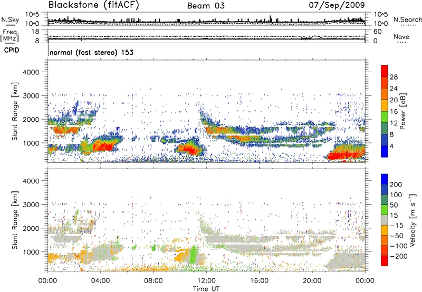The image size is (422, 292).
Task: Click the 20:00 time tick label
Action: coord(312,281)
